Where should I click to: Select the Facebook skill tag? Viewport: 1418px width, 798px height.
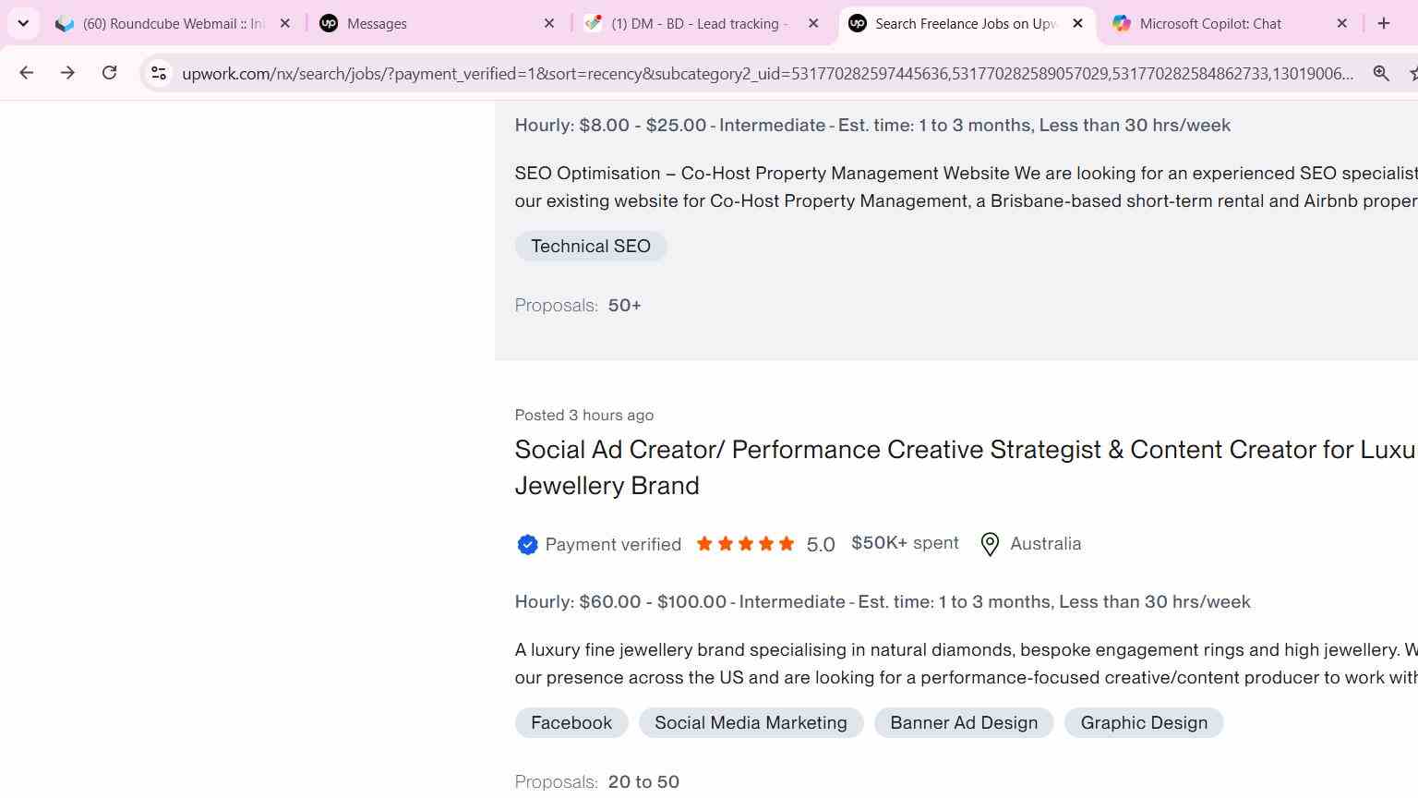point(571,723)
